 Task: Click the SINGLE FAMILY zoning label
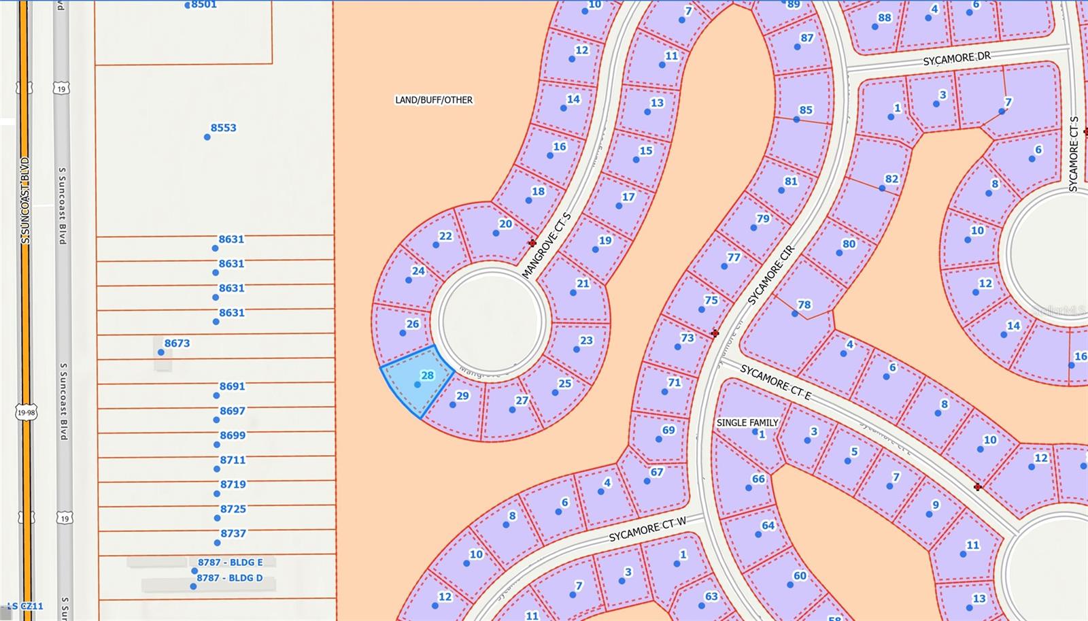pos(747,422)
